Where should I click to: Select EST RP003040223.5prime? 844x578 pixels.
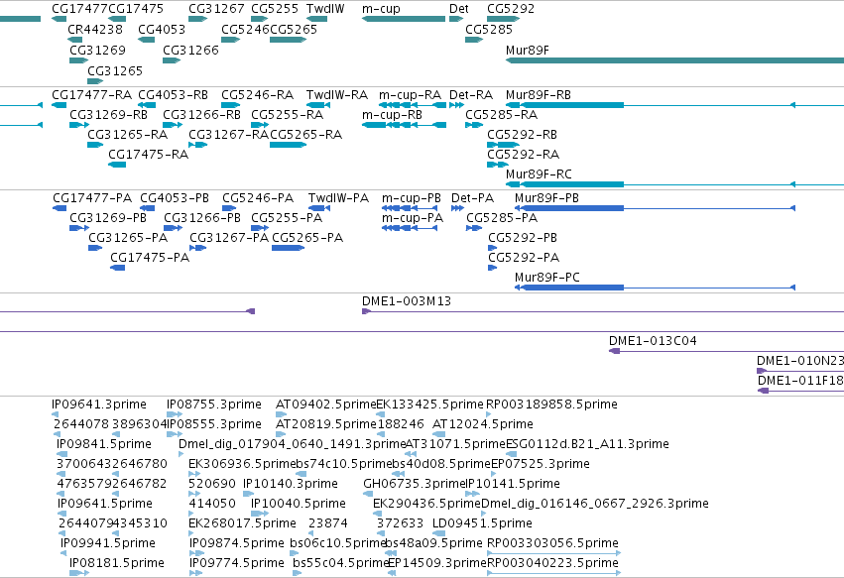point(552,563)
